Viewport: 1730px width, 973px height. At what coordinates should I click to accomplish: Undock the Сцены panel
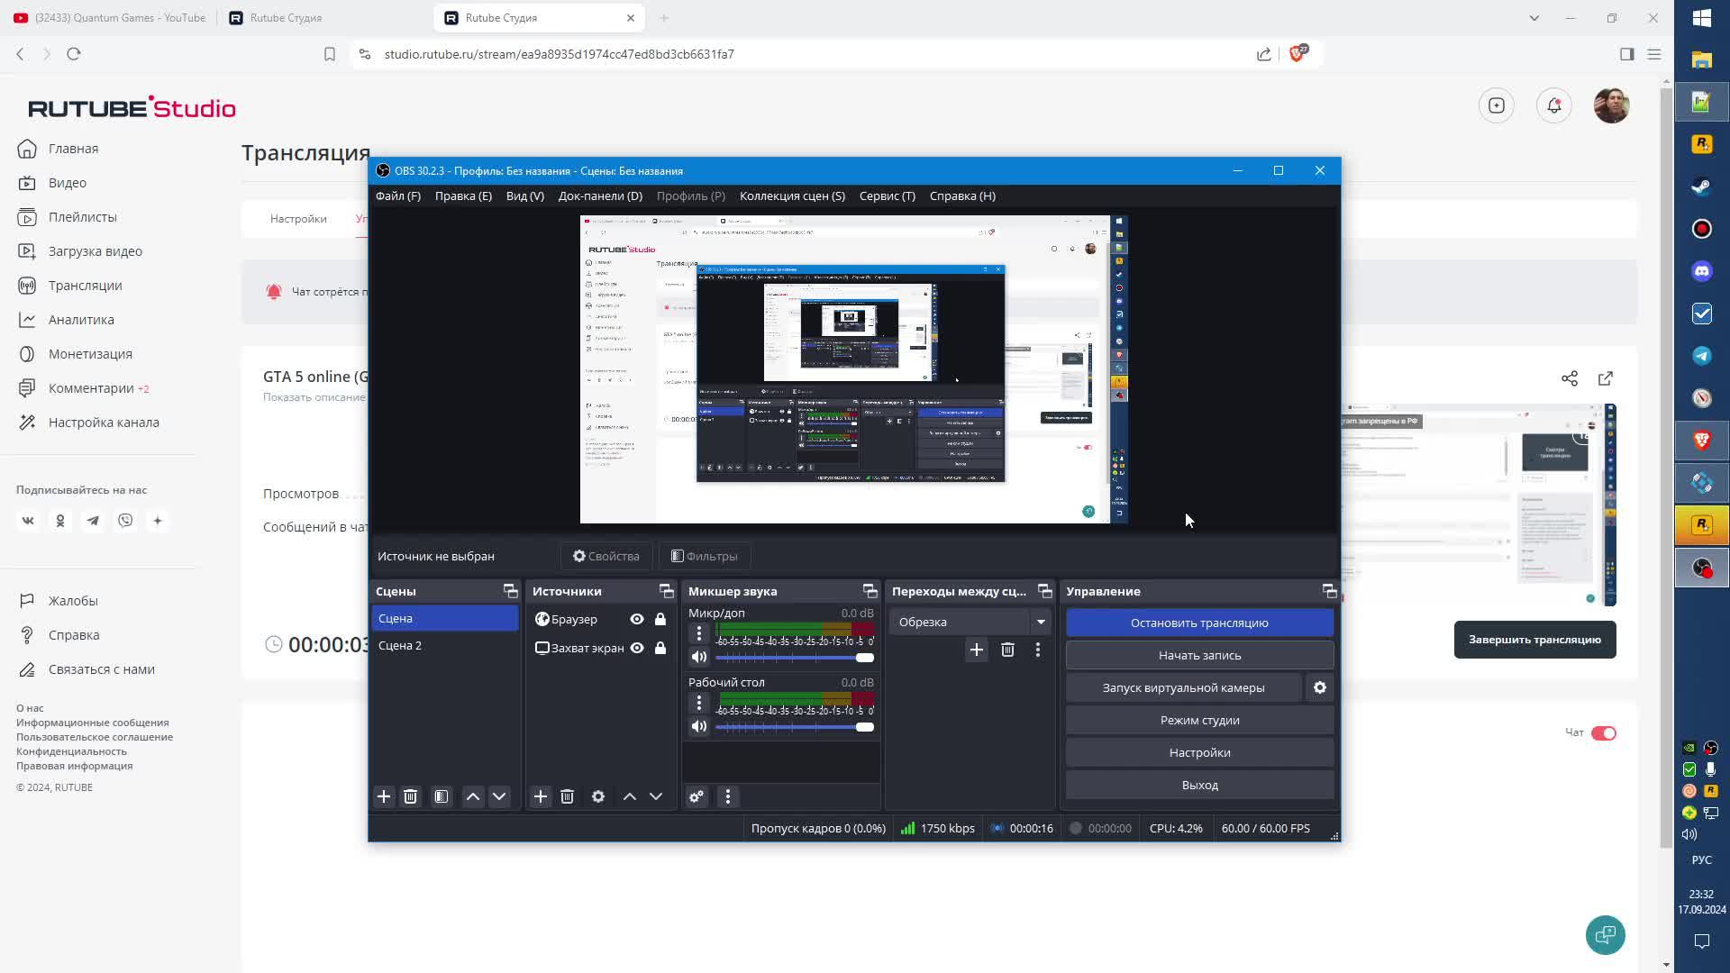coord(510,591)
